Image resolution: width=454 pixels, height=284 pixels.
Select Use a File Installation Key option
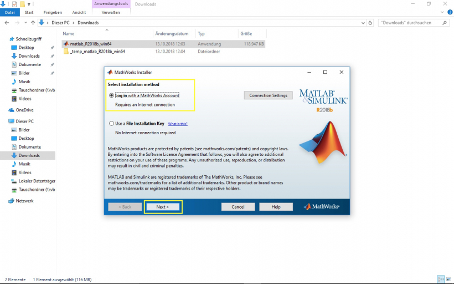pyautogui.click(x=111, y=123)
